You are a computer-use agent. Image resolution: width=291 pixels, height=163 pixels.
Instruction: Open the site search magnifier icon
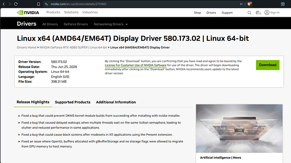(249, 13)
